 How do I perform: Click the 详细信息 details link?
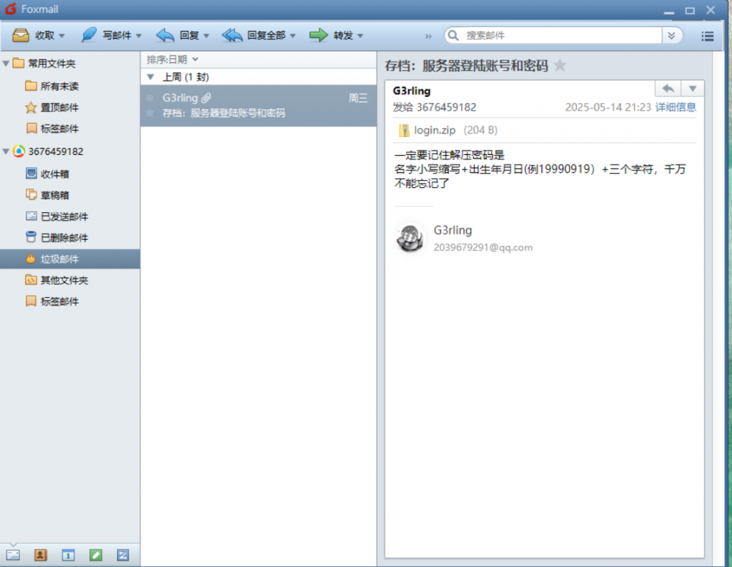pyautogui.click(x=676, y=107)
